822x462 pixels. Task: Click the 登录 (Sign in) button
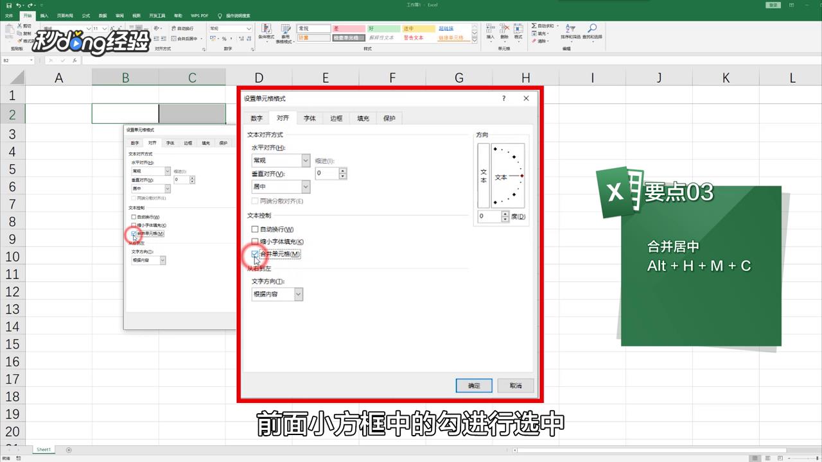[x=773, y=5]
